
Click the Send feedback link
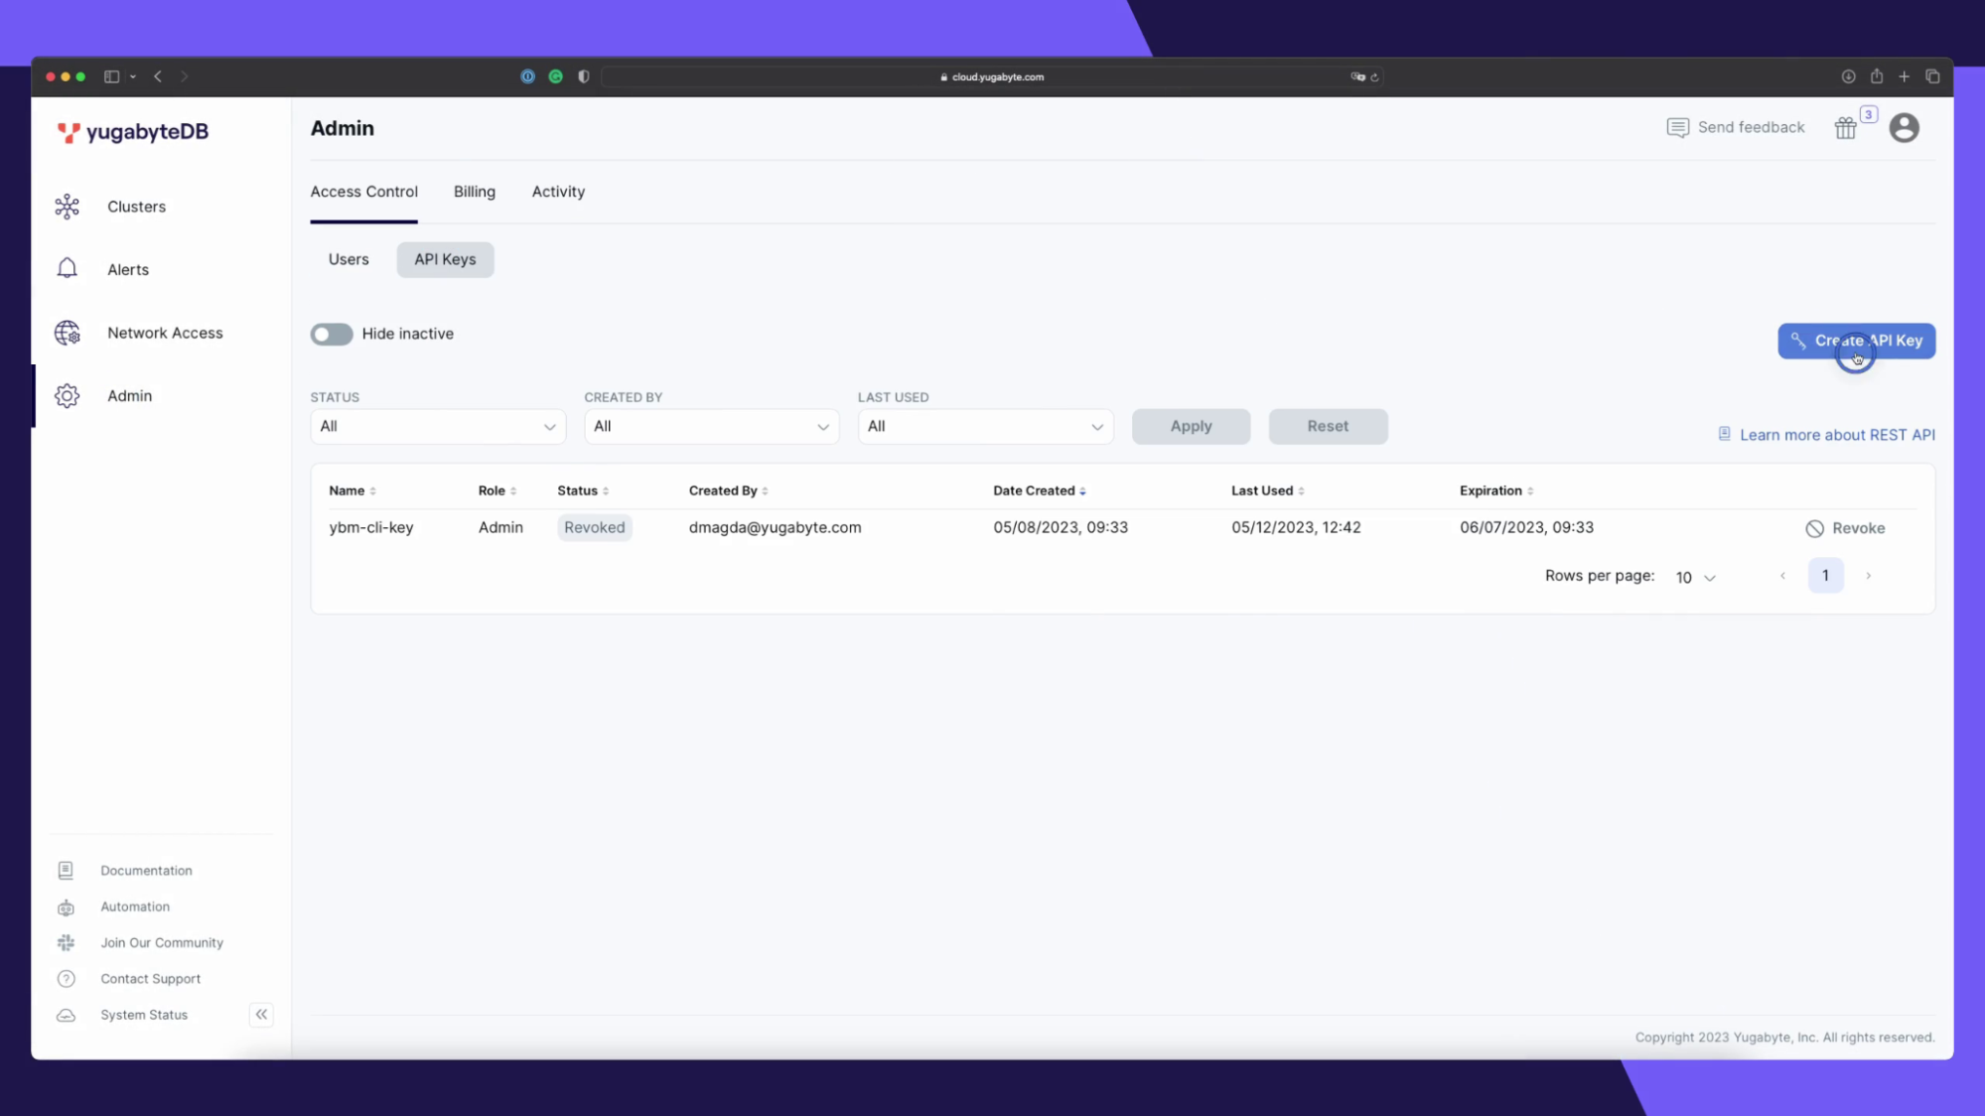click(x=1751, y=127)
